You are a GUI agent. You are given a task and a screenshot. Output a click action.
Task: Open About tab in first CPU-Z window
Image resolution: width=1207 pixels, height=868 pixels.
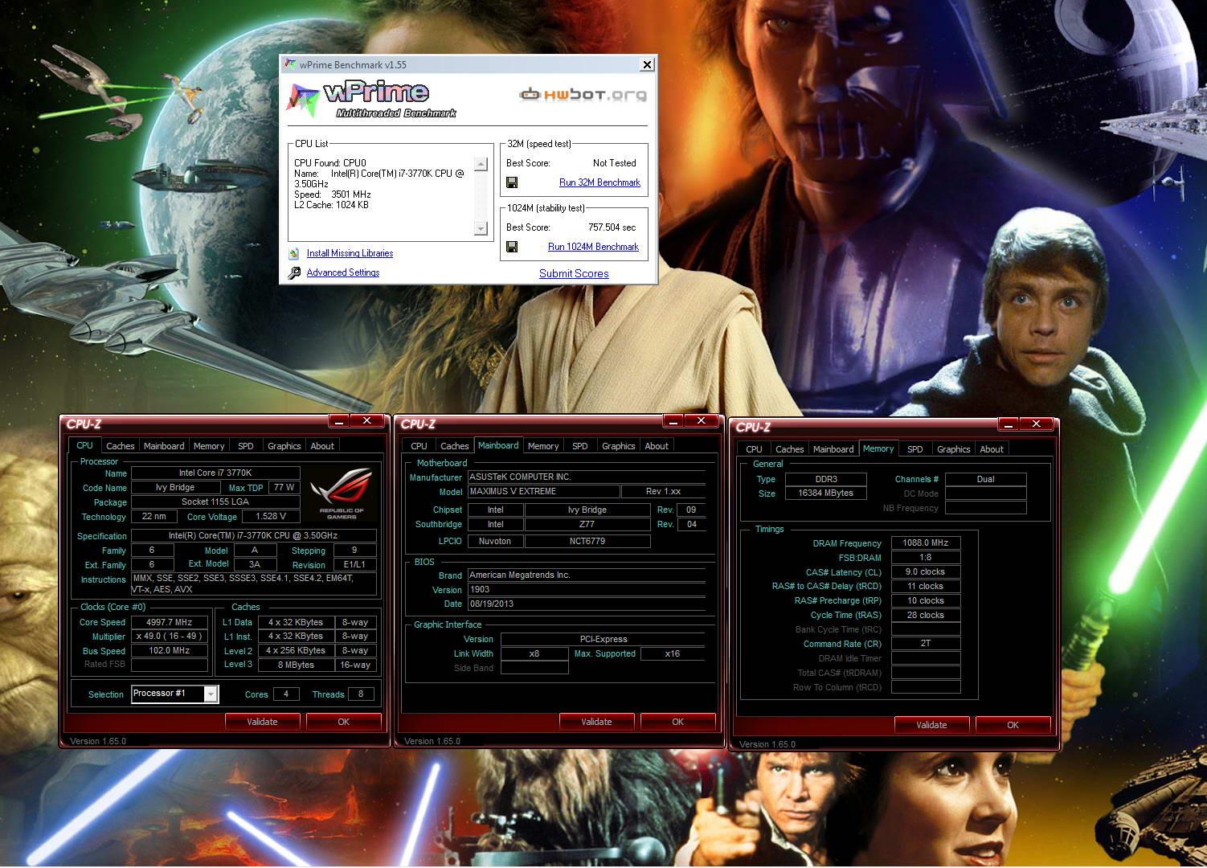322,446
